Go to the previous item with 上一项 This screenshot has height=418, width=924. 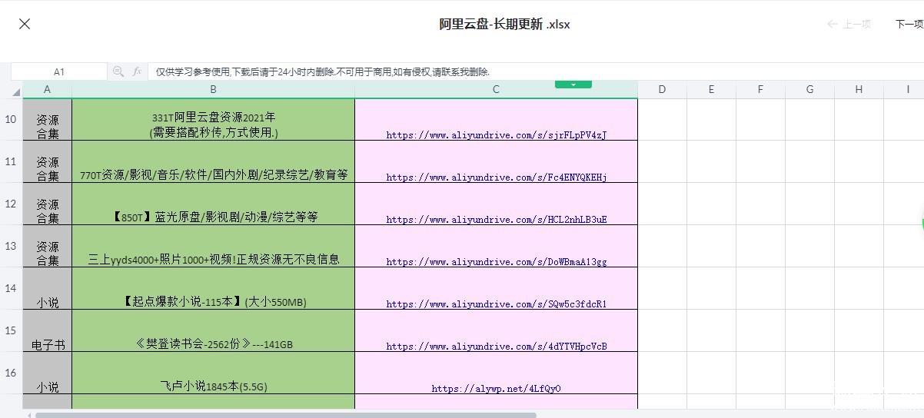[849, 24]
